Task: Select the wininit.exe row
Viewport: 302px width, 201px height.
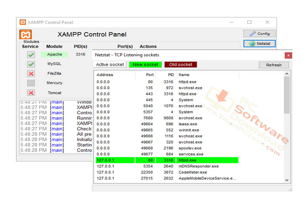Action: pyautogui.click(x=167, y=130)
